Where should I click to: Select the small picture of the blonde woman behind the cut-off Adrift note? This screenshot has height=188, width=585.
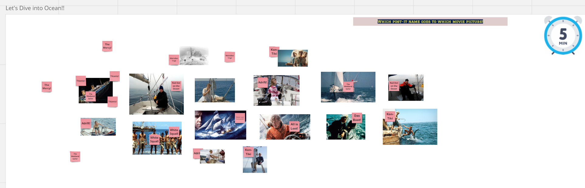click(x=212, y=156)
